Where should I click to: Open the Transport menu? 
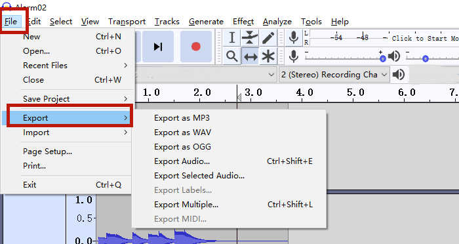(x=127, y=22)
